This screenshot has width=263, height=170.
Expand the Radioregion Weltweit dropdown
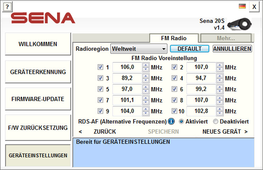click(139, 49)
